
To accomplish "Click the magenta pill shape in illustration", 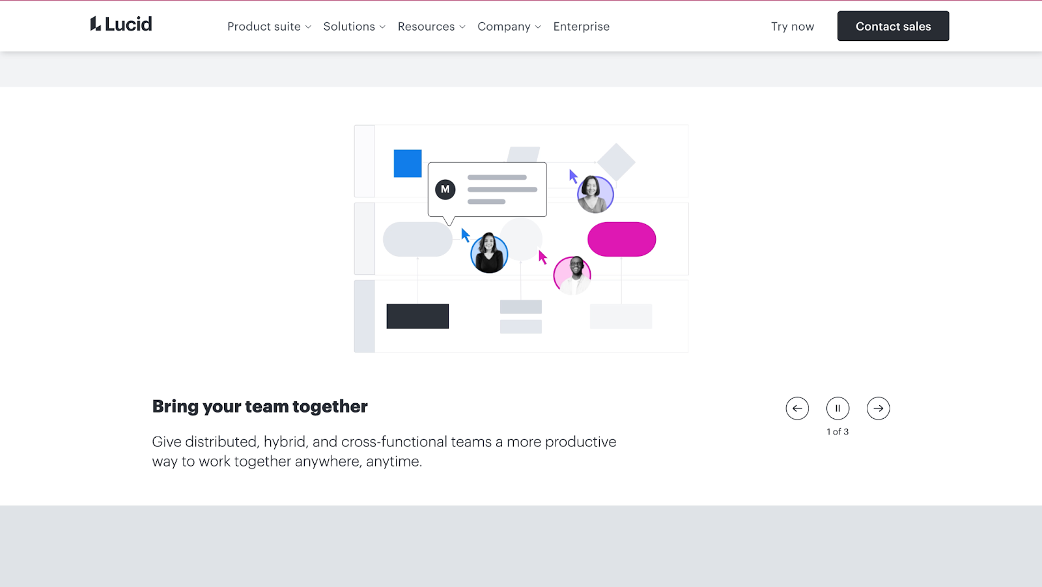I will tap(621, 239).
